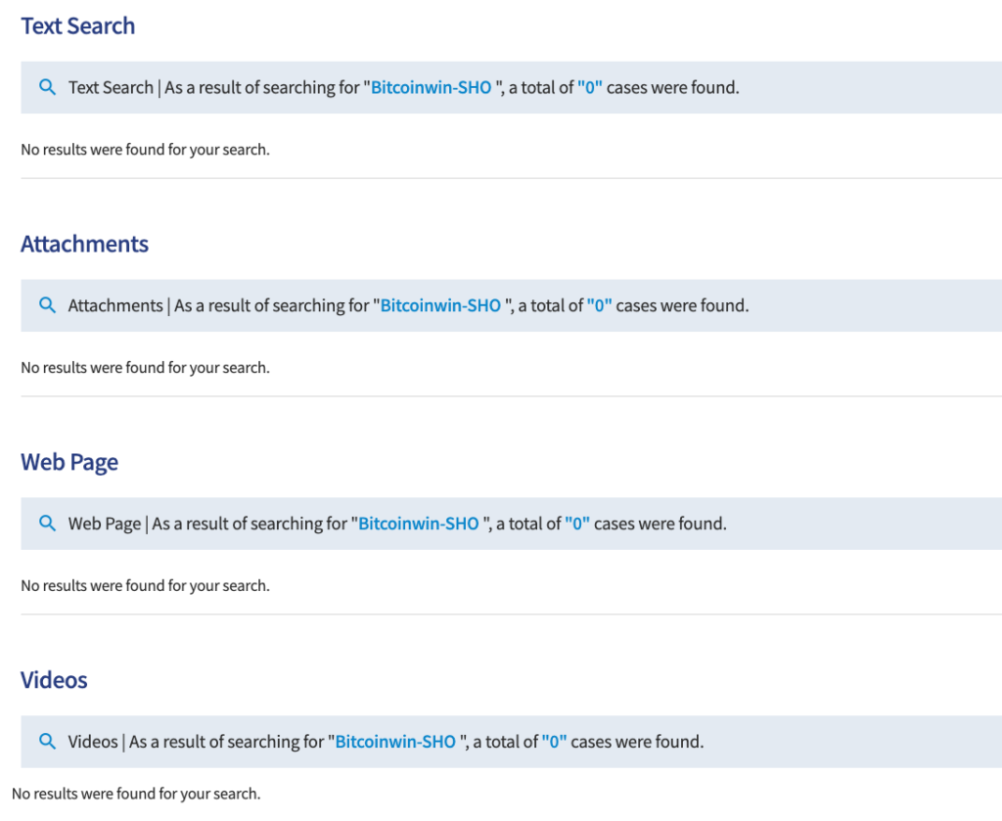This screenshot has height=821, width=1002.
Task: Click Bitcoinwin-SHO keyword in Web Page bar
Action: pyautogui.click(x=419, y=524)
